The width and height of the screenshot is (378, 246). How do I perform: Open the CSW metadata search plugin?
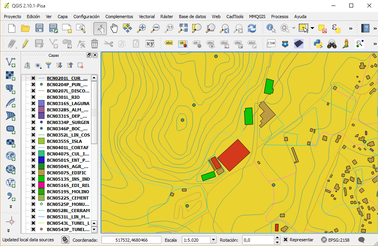pyautogui.click(x=271, y=44)
